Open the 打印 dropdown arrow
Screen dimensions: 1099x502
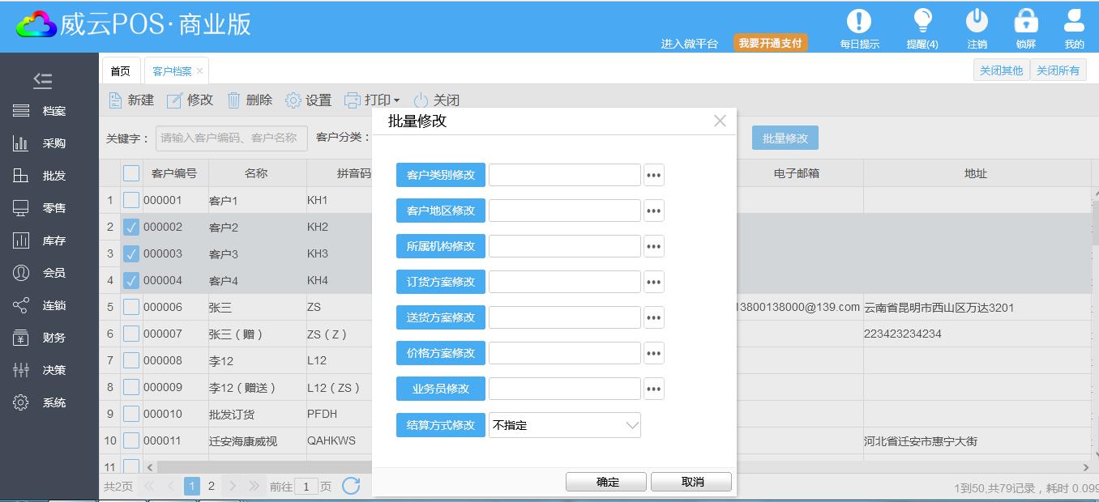(x=396, y=101)
